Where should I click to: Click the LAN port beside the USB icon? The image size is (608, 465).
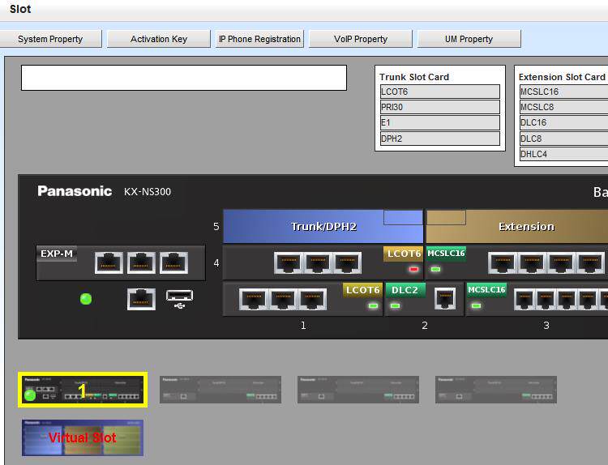141,299
